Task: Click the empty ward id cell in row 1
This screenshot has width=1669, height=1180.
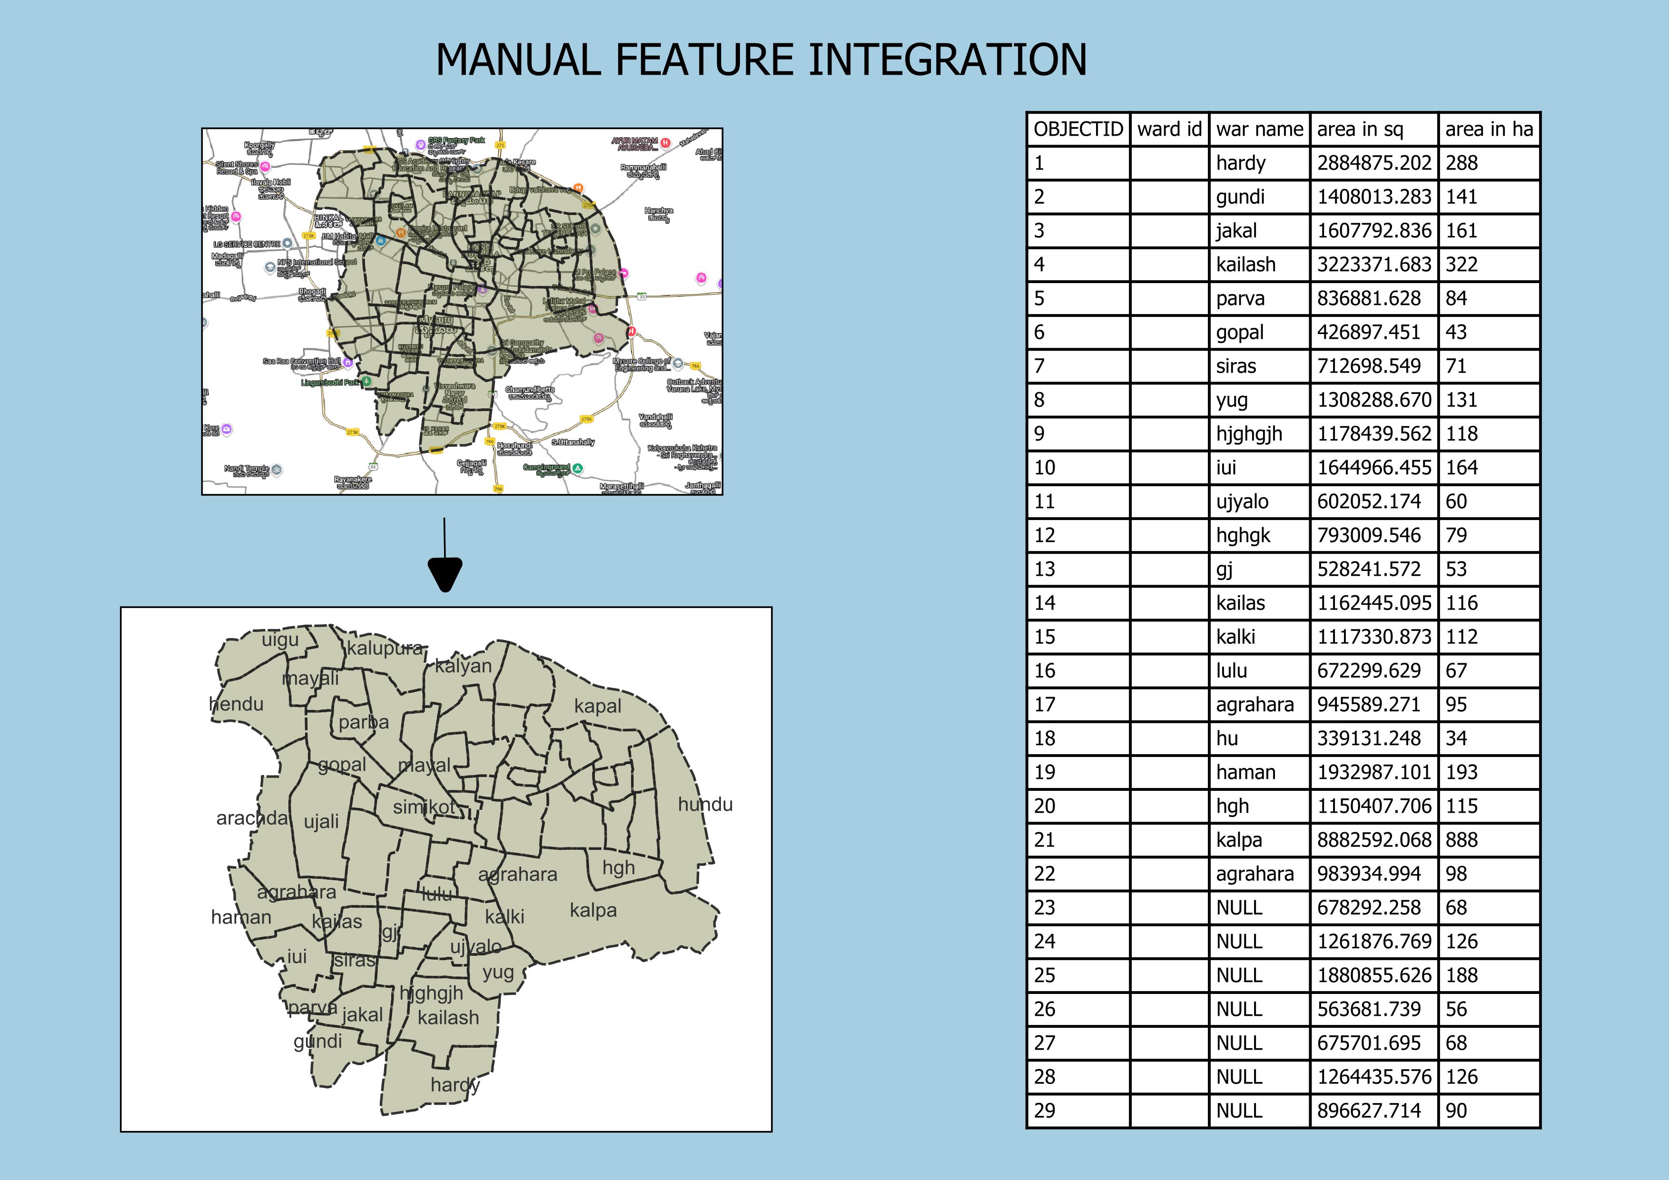Action: pos(1169,163)
